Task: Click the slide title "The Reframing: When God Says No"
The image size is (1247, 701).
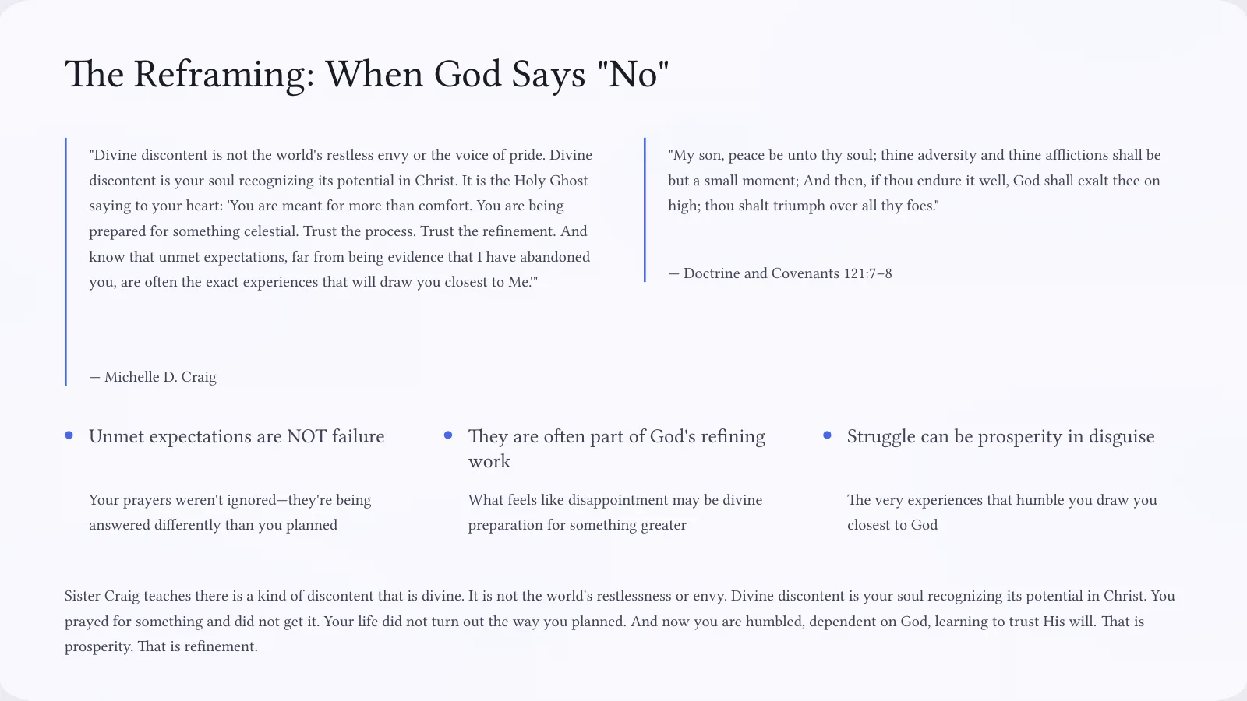Action: click(367, 75)
